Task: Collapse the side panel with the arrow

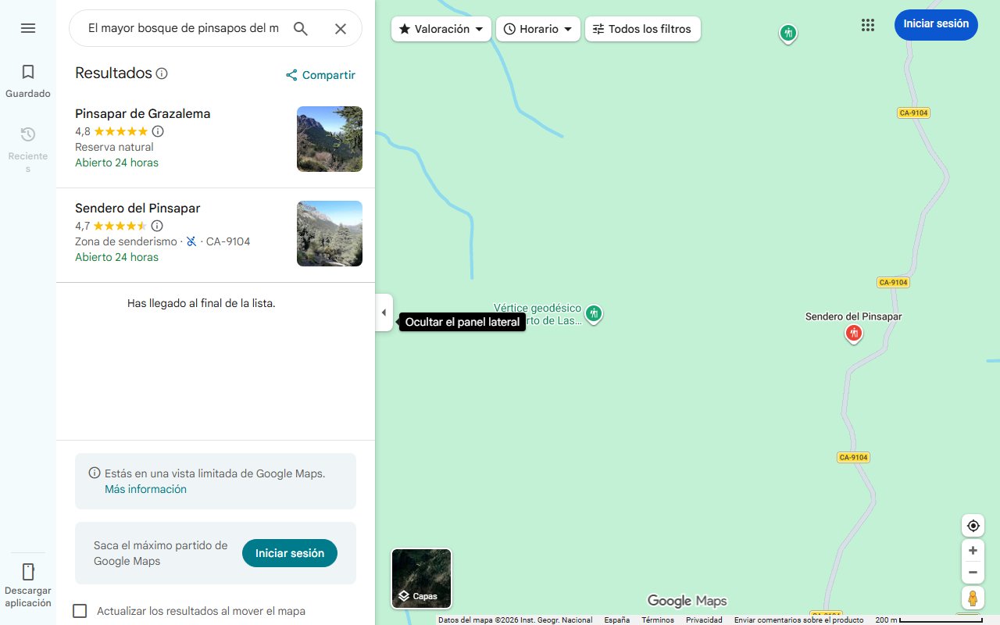Action: point(384,312)
